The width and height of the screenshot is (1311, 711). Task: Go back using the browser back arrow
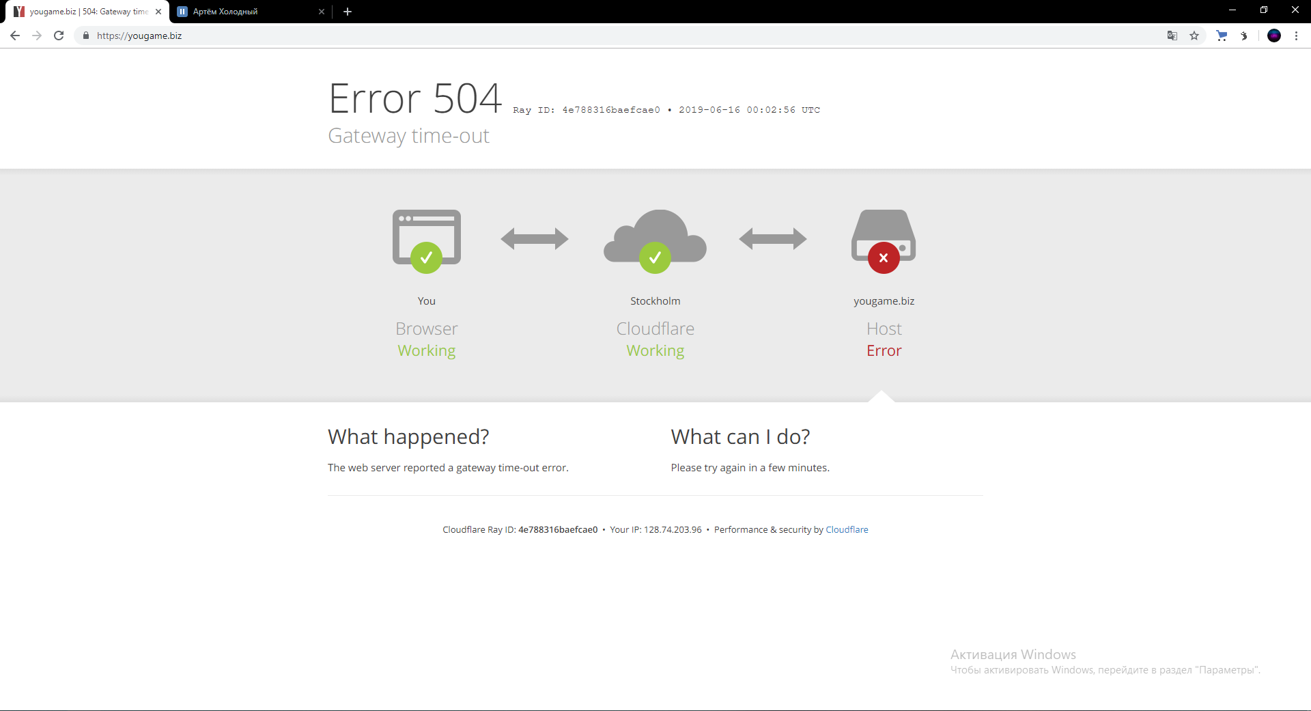[x=15, y=36]
